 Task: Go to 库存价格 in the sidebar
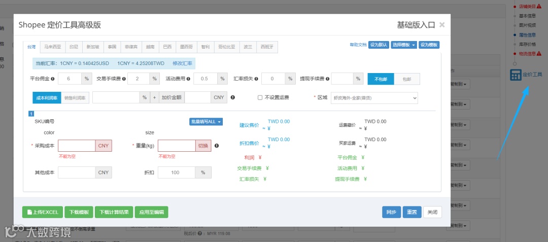pyautogui.click(x=527, y=44)
